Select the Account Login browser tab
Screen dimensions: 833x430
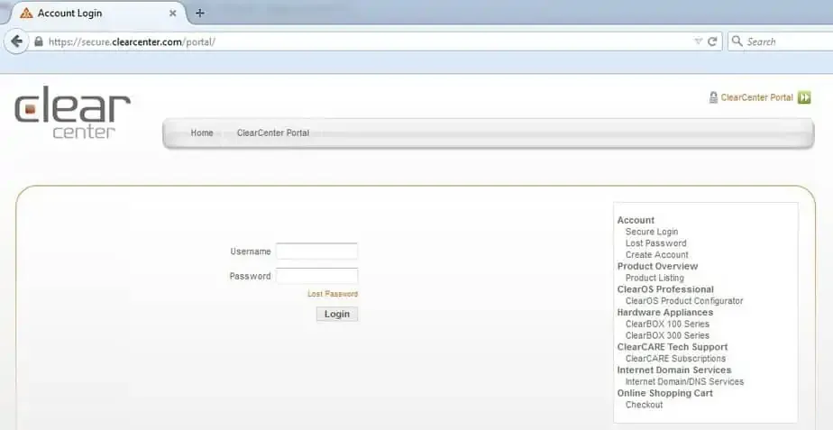90,14
